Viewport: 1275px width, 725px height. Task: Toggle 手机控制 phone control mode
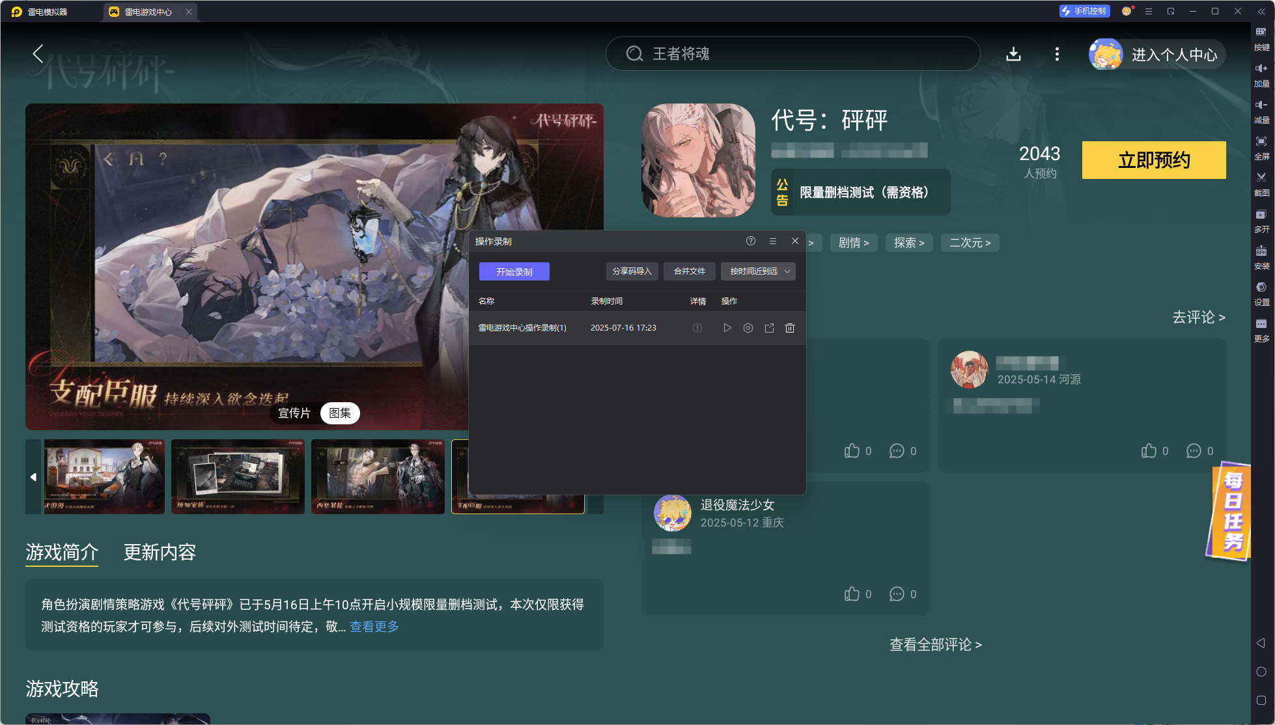(x=1084, y=11)
